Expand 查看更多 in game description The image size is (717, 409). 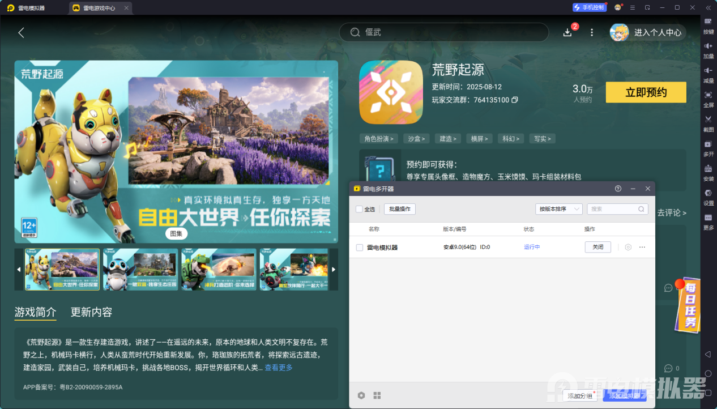[279, 368]
